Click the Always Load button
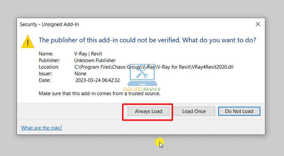284x156 pixels. (x=149, y=111)
